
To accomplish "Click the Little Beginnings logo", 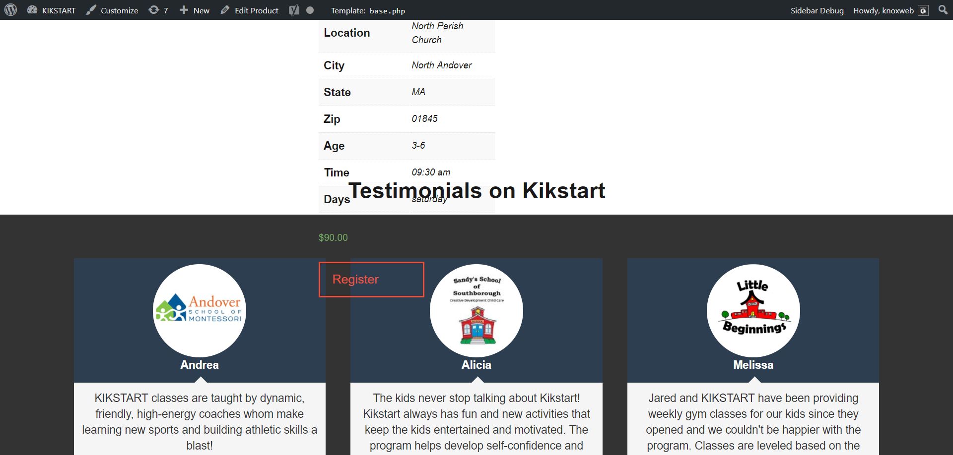I will coord(753,310).
